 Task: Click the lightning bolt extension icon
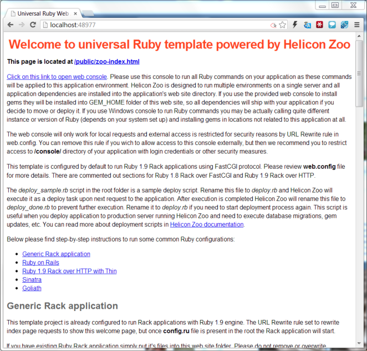coord(295,25)
